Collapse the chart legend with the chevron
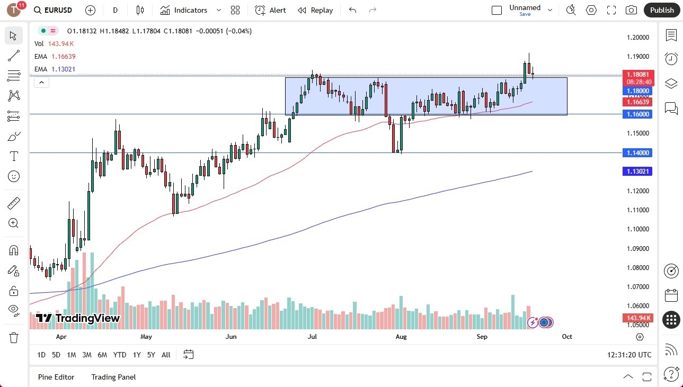The width and height of the screenshot is (683, 387). click(x=41, y=82)
